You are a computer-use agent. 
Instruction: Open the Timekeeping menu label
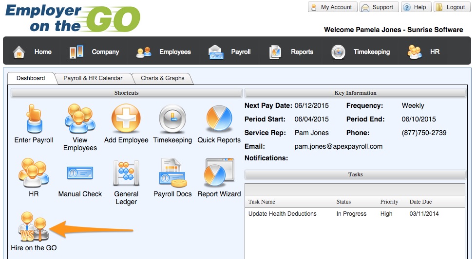pos(372,52)
